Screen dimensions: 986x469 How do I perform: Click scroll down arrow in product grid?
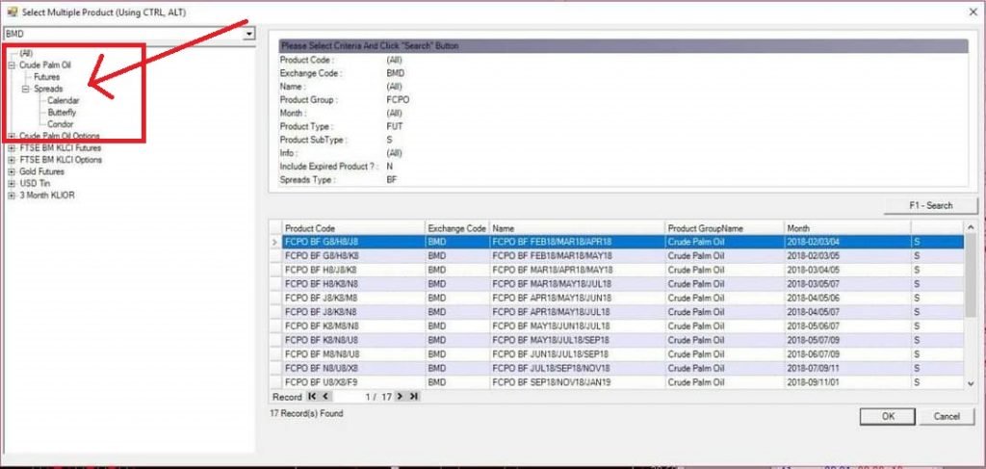[971, 383]
